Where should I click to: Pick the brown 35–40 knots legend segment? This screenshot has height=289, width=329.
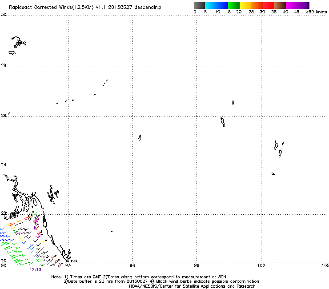tap(280, 5)
